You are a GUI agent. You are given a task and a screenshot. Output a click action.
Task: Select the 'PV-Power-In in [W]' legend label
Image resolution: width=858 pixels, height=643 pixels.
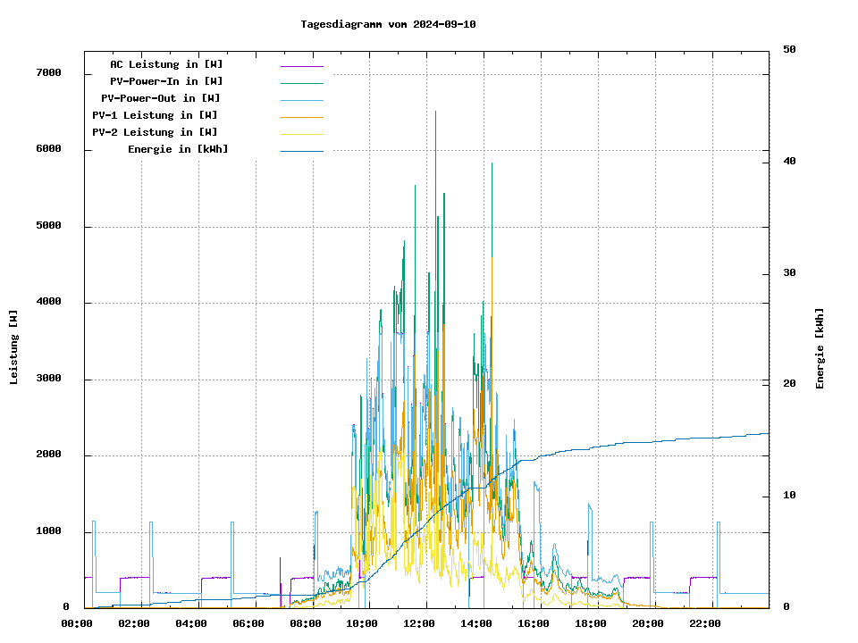[166, 81]
